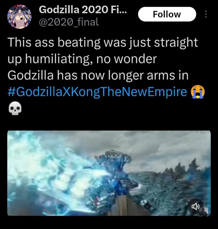
Task: Click the loudly crying face emoji
Action: coord(198,92)
